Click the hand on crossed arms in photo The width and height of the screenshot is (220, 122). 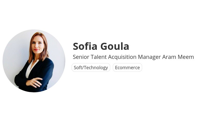click(x=34, y=83)
